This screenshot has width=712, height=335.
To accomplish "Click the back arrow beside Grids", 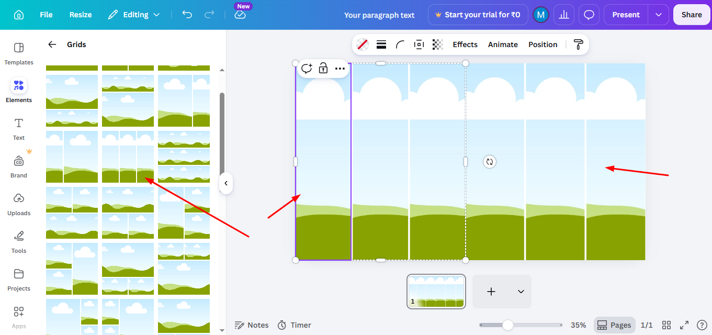I will (52, 44).
